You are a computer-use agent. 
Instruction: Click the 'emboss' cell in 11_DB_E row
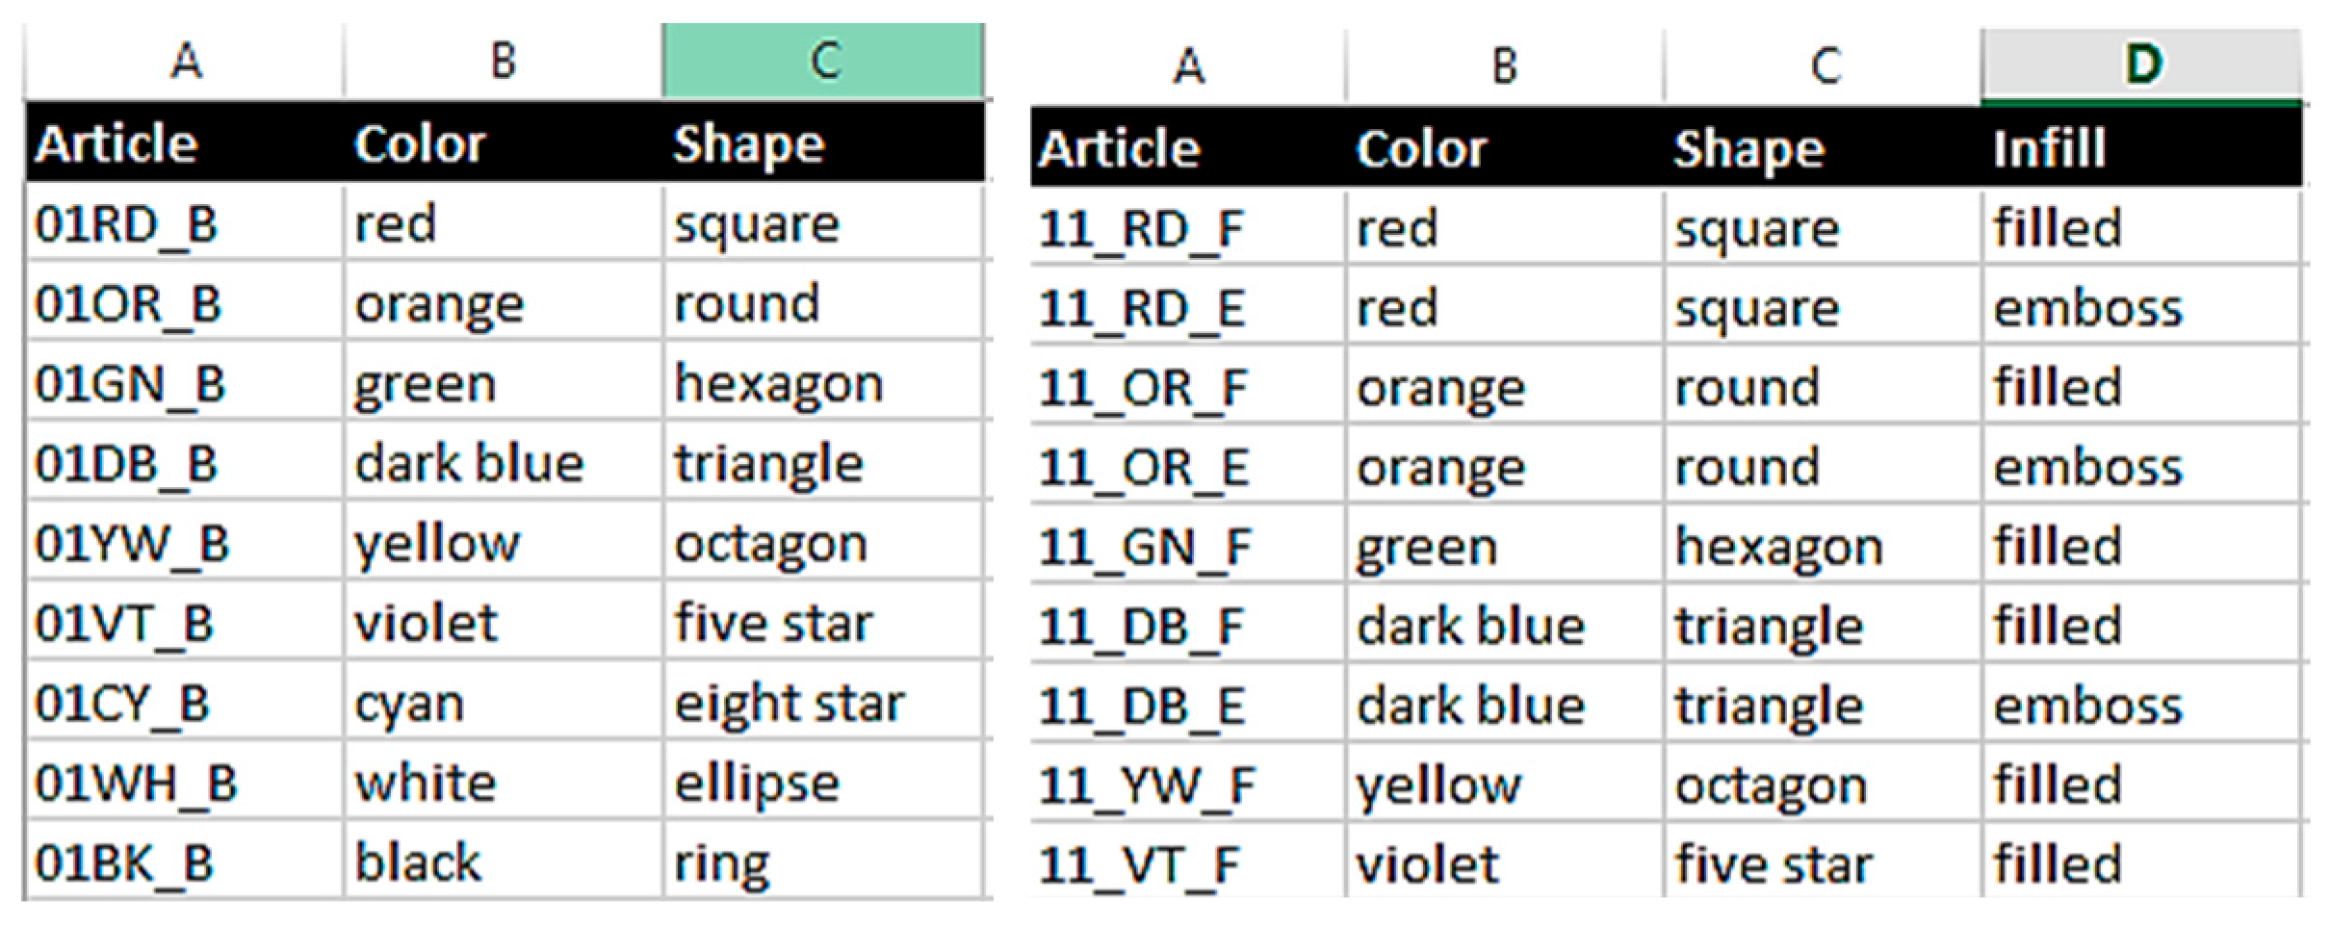(x=2141, y=706)
